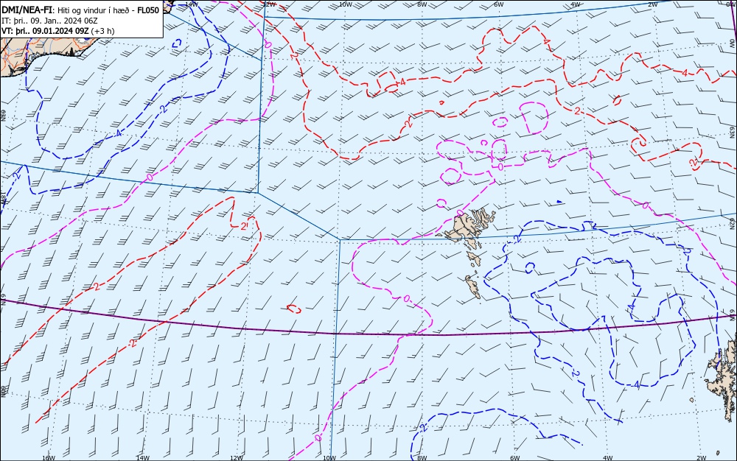Click the 16W longitude label
737x461 pixels.
(x=49, y=458)
